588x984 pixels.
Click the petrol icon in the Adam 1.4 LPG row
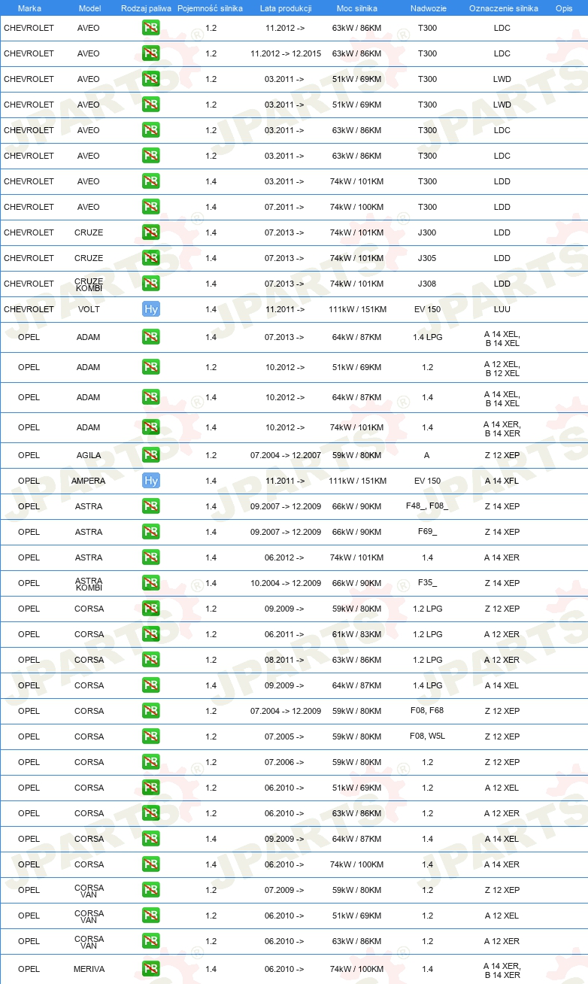(151, 337)
